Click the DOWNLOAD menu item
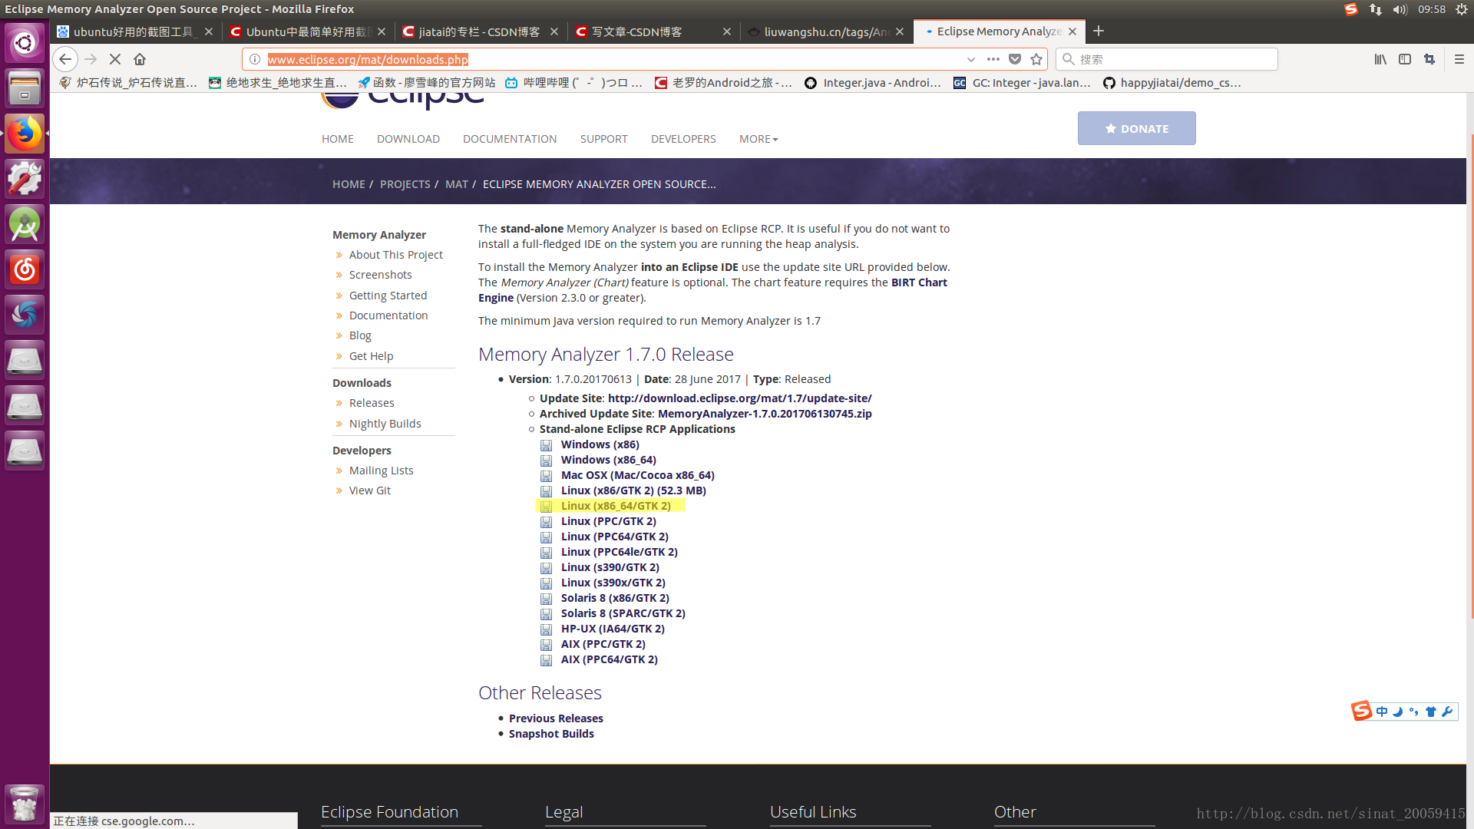The height and width of the screenshot is (829, 1474). tap(408, 139)
